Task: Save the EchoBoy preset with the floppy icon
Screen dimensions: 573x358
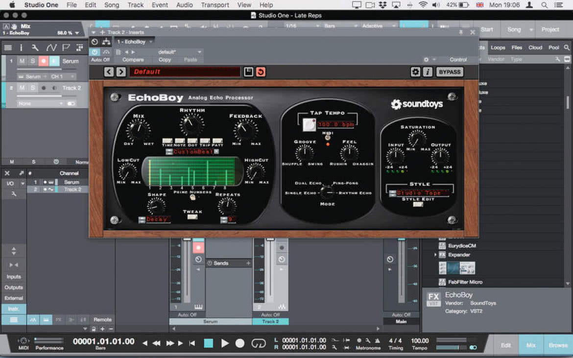Action: 248,72
